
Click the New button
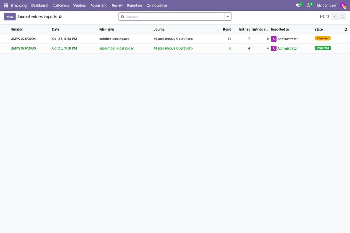(x=9, y=17)
